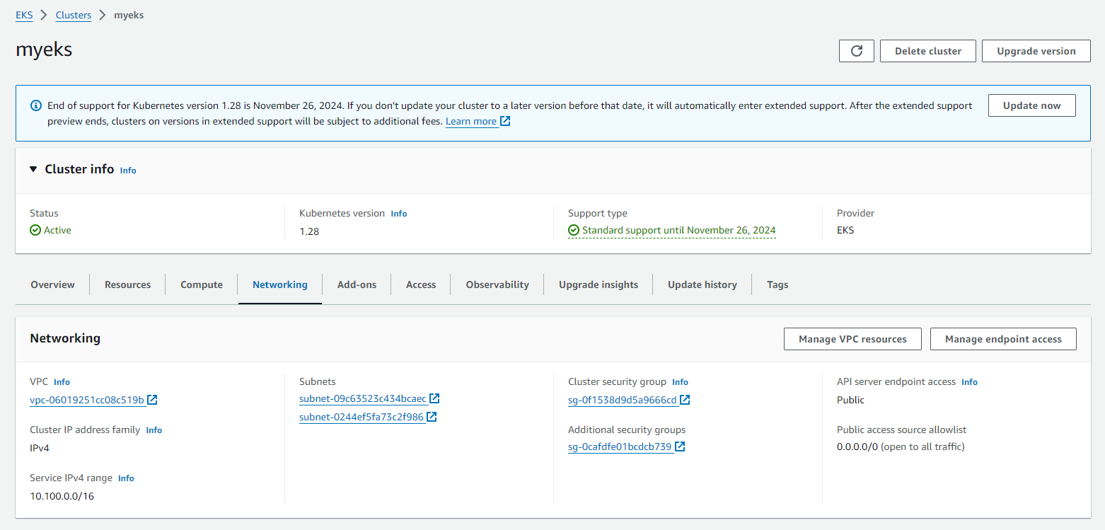Switch to the Resources tab
This screenshot has width=1105, height=530.
tap(127, 284)
